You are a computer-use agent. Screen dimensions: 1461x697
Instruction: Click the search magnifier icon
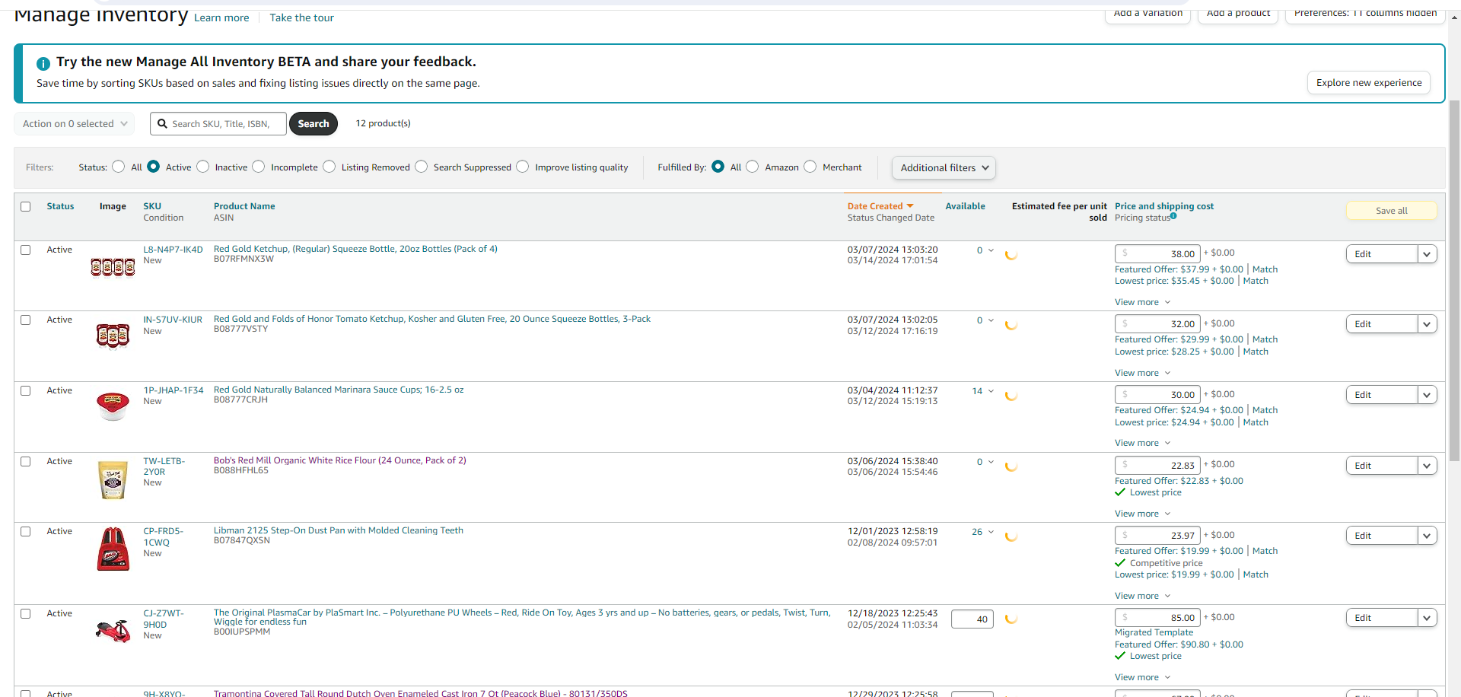coord(162,123)
